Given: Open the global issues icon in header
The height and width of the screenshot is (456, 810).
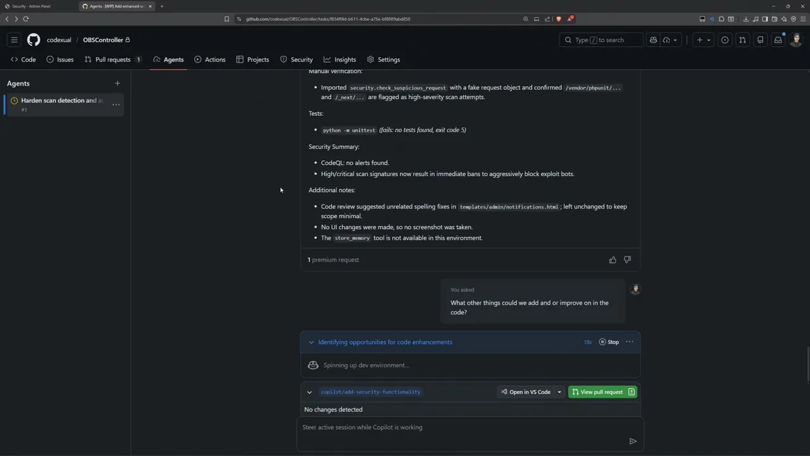Looking at the screenshot, I should pyautogui.click(x=725, y=40).
